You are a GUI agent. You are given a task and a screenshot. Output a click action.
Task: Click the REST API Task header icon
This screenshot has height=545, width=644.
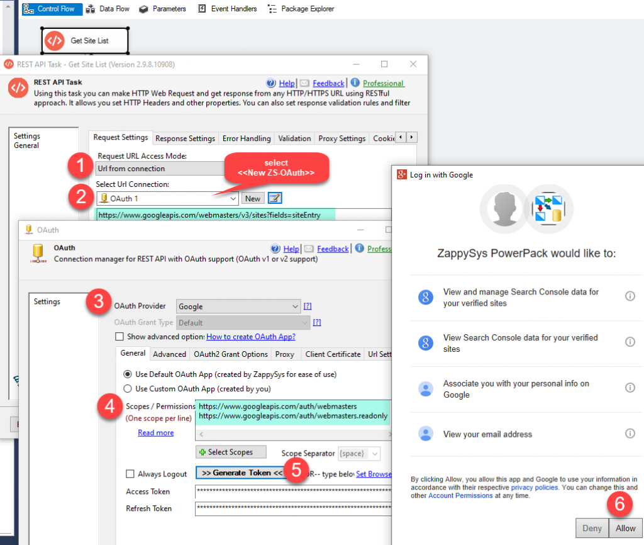(x=17, y=87)
